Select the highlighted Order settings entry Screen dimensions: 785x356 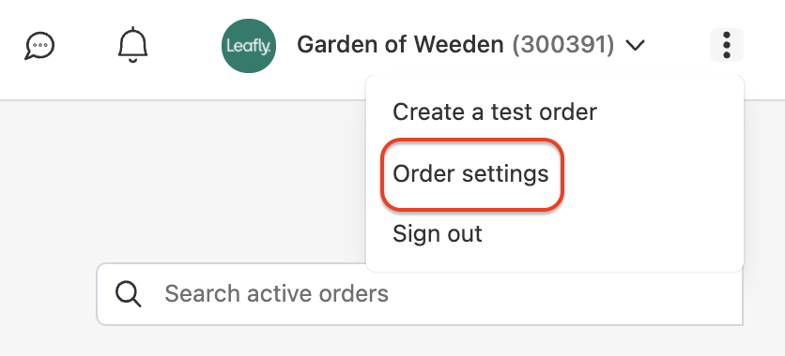pos(472,173)
